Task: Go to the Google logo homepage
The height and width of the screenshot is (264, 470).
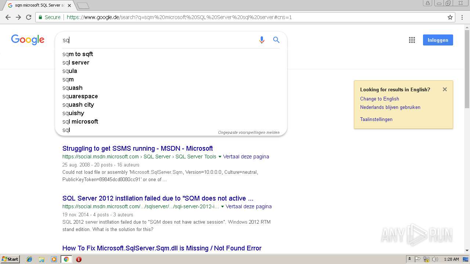Action: point(28,40)
